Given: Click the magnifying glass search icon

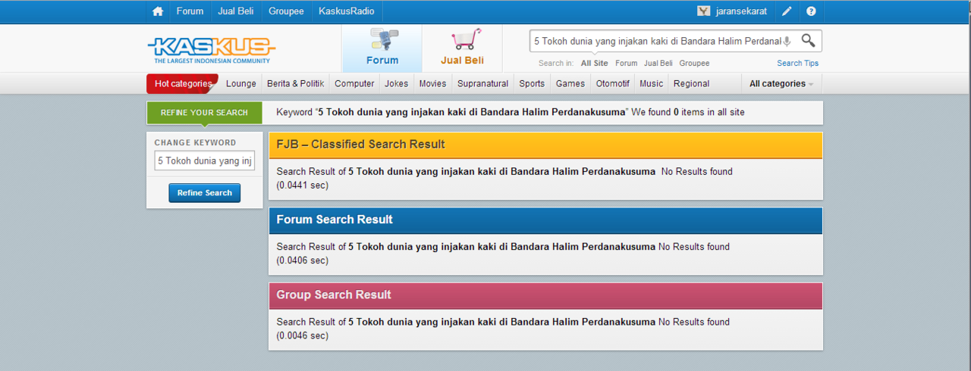Looking at the screenshot, I should [x=809, y=41].
